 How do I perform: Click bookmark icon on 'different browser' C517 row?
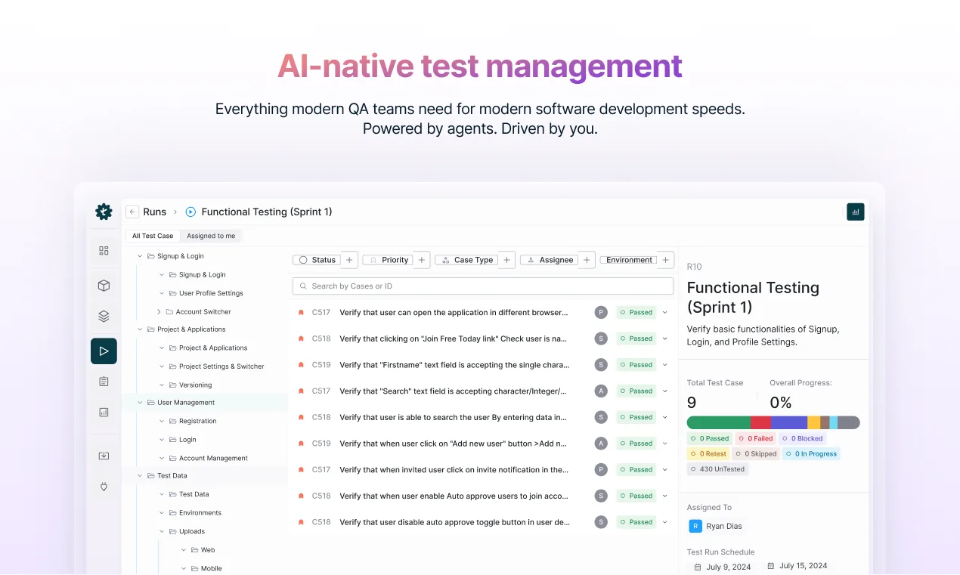(301, 312)
